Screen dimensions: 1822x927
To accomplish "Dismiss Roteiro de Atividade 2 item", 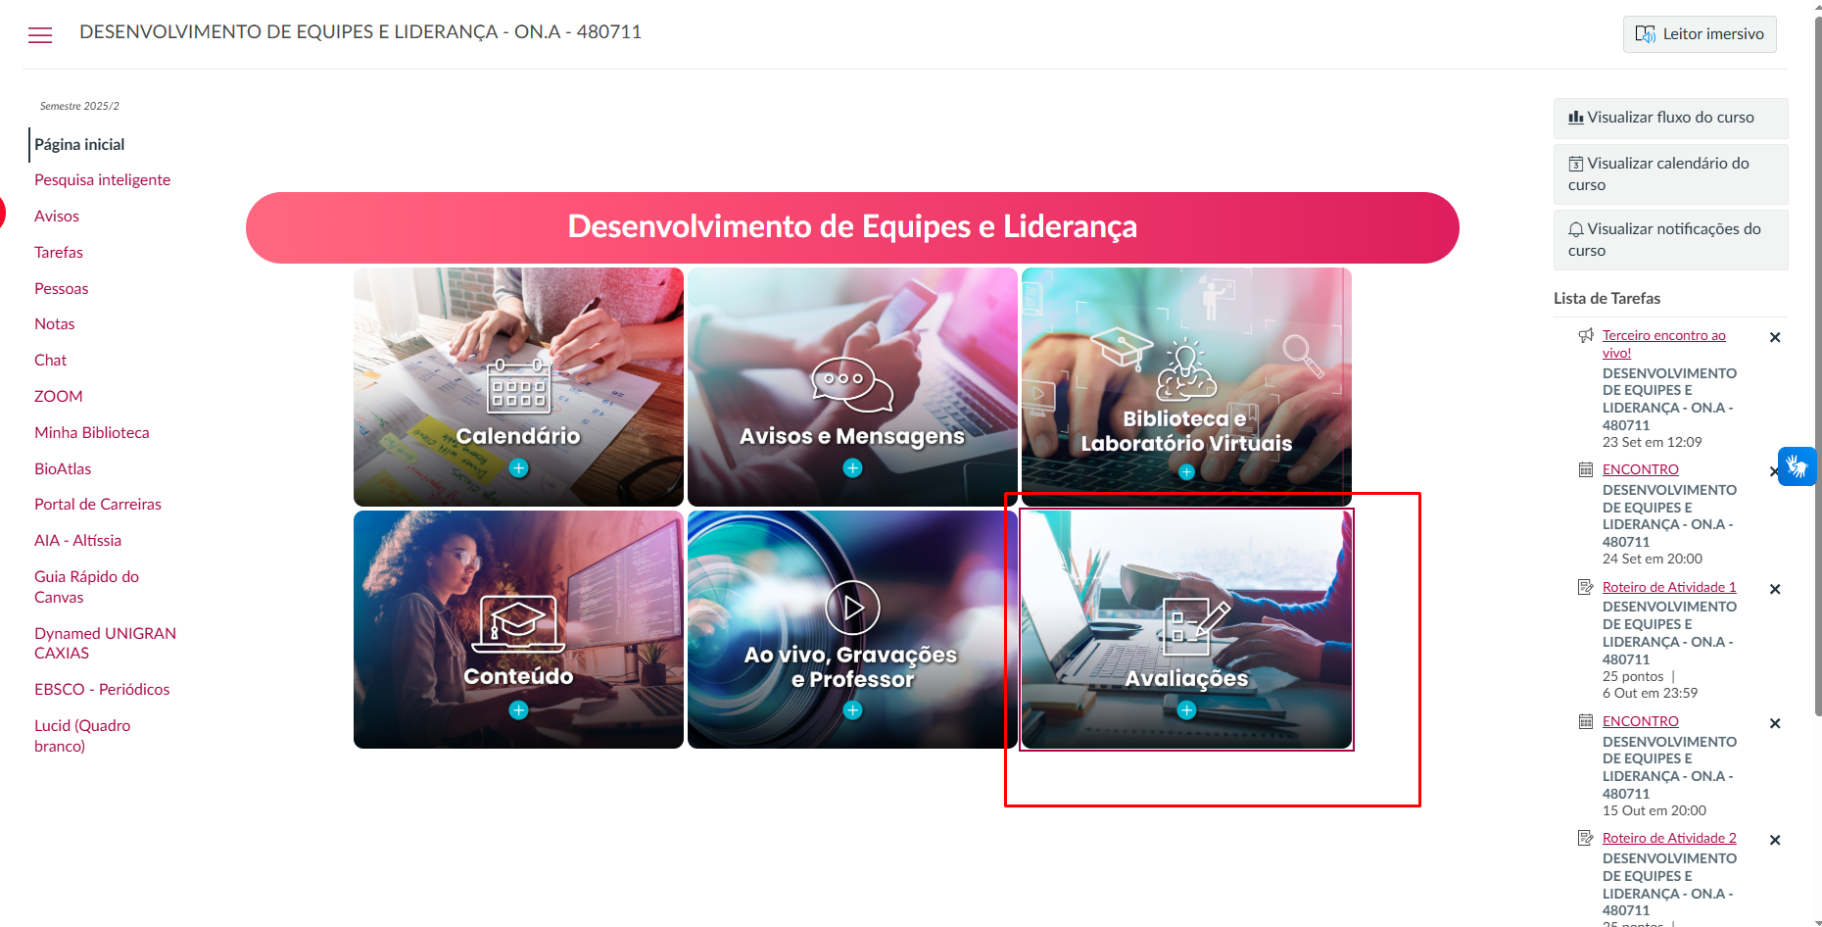I will (x=1775, y=840).
